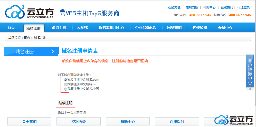Select 我要注册中文域名.中国 radio option

pyautogui.click(x=66, y=89)
